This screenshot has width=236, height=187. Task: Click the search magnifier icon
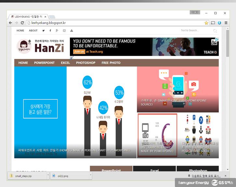coord(215,31)
